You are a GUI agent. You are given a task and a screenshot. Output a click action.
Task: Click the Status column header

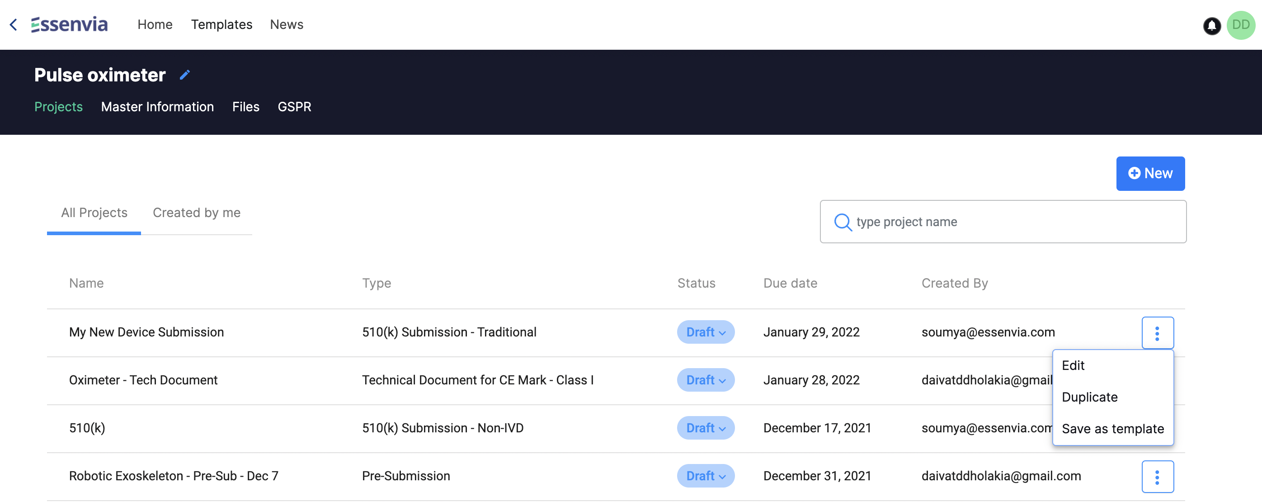point(696,284)
